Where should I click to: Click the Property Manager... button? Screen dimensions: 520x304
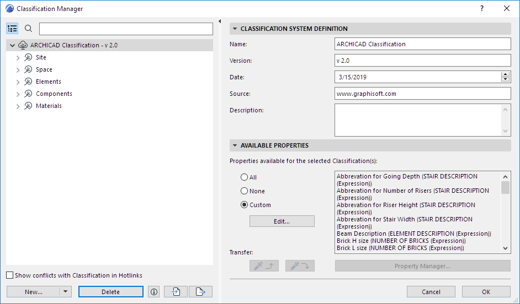click(x=422, y=265)
